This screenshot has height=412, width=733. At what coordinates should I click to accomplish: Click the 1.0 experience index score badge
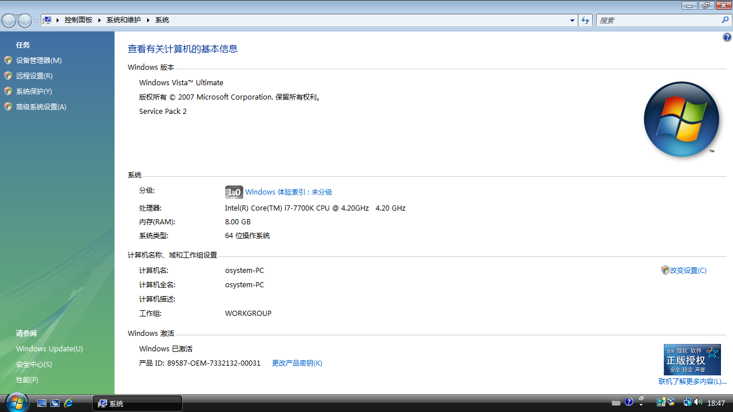point(234,192)
